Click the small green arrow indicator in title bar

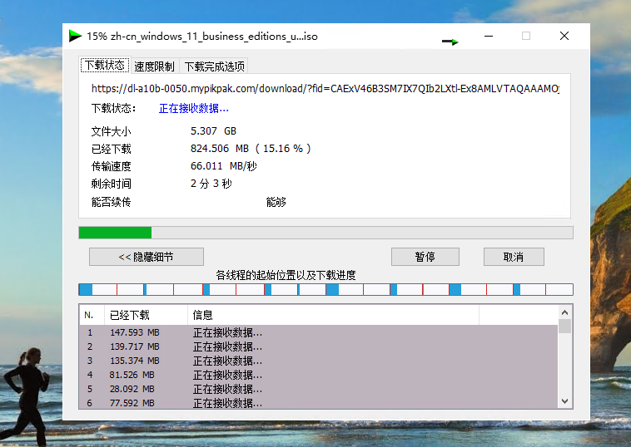(x=450, y=41)
